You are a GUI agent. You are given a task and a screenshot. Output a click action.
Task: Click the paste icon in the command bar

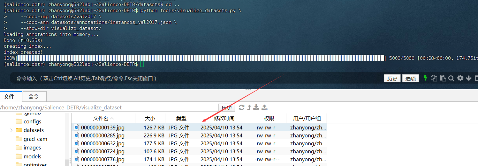(x=443, y=78)
